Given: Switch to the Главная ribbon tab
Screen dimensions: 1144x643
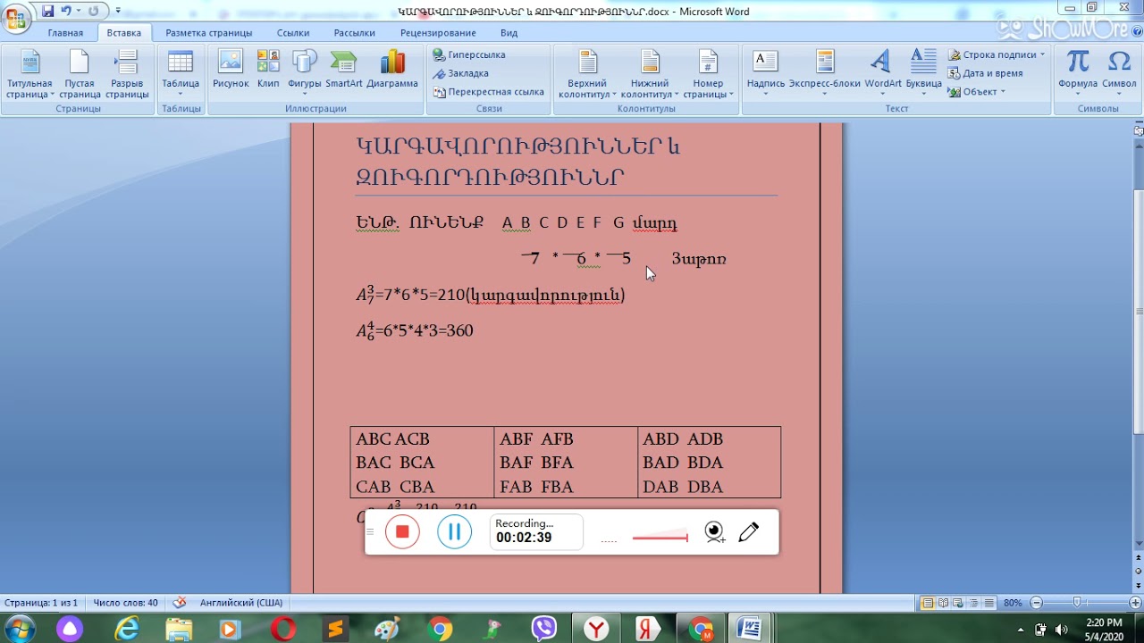Looking at the screenshot, I should 65,33.
